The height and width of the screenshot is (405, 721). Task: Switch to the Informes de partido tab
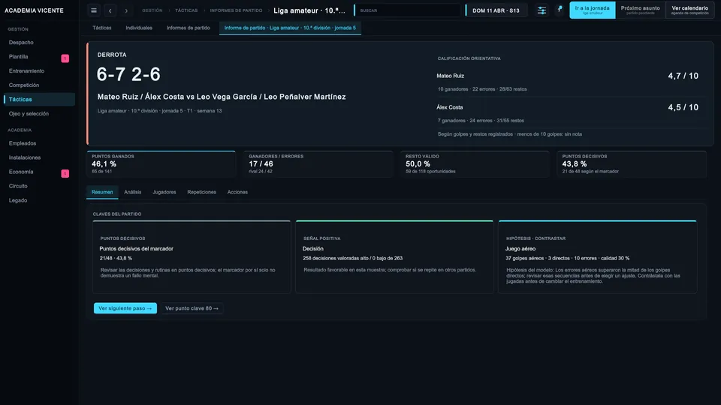188,28
